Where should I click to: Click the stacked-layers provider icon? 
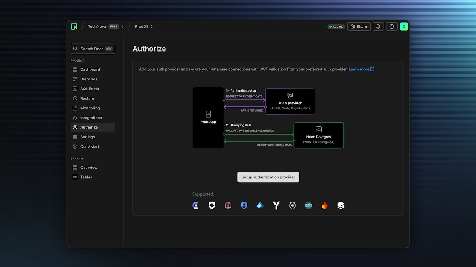341,205
